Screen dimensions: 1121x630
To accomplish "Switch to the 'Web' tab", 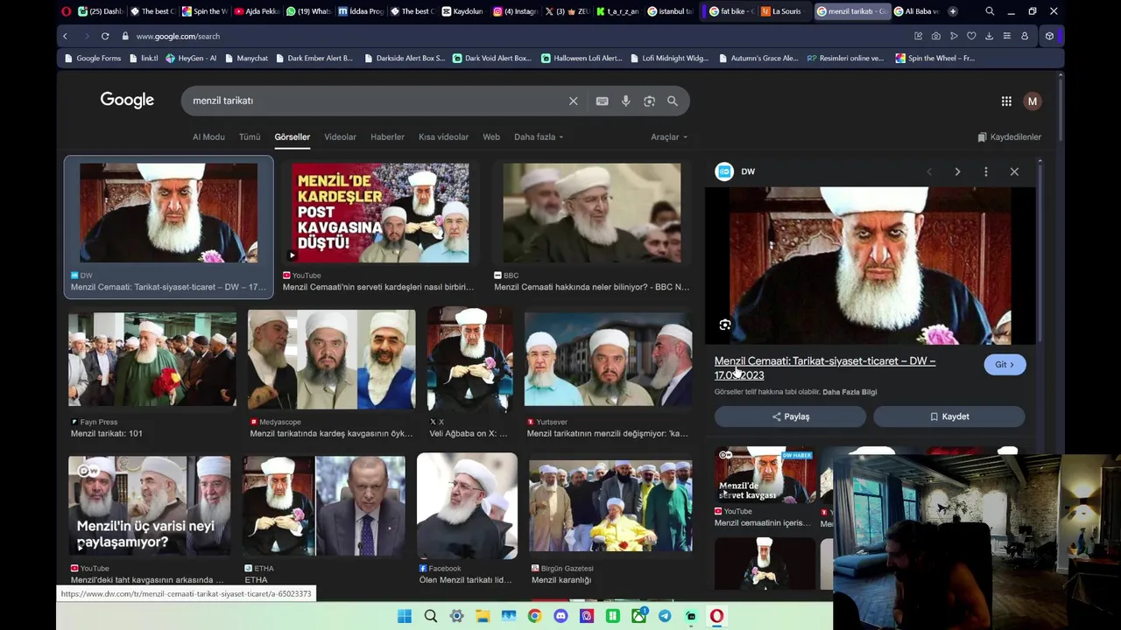I will (491, 137).
